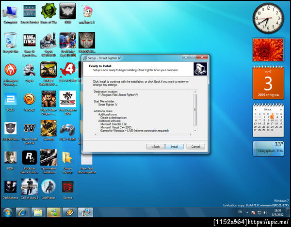Select New Text Document.txt file
Screen dimensions: 291x227
(87, 164)
